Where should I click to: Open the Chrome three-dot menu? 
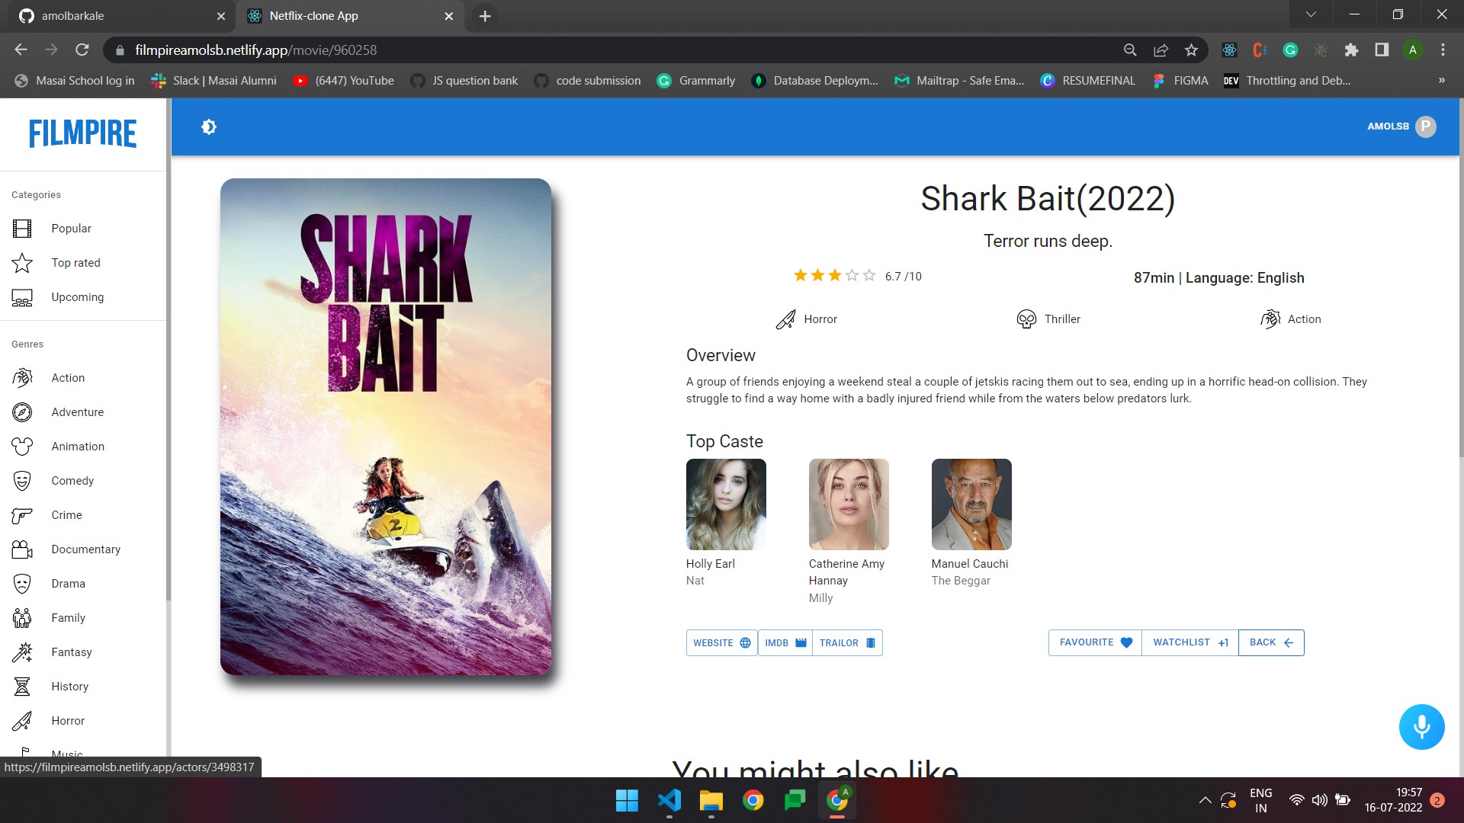1443,50
